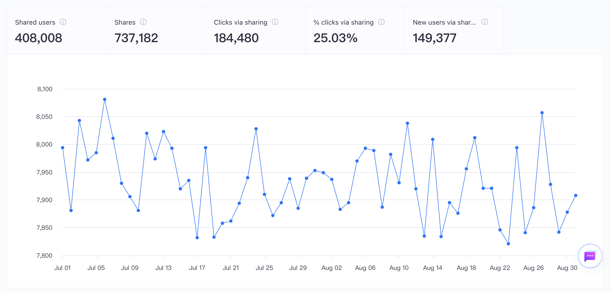Switch to % clicks via sharing card
This screenshot has height=293, width=611.
355,30
